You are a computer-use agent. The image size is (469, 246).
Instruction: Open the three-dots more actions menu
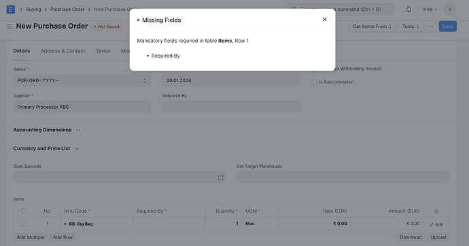click(431, 27)
